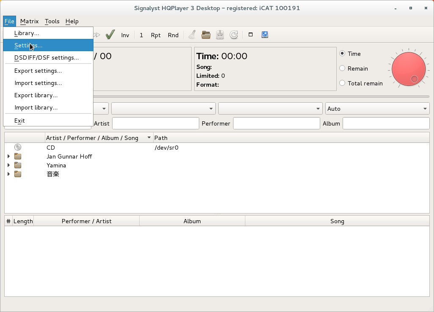Select the Total remain radio button
Viewport: 434px width, 312px height.
pyautogui.click(x=342, y=83)
